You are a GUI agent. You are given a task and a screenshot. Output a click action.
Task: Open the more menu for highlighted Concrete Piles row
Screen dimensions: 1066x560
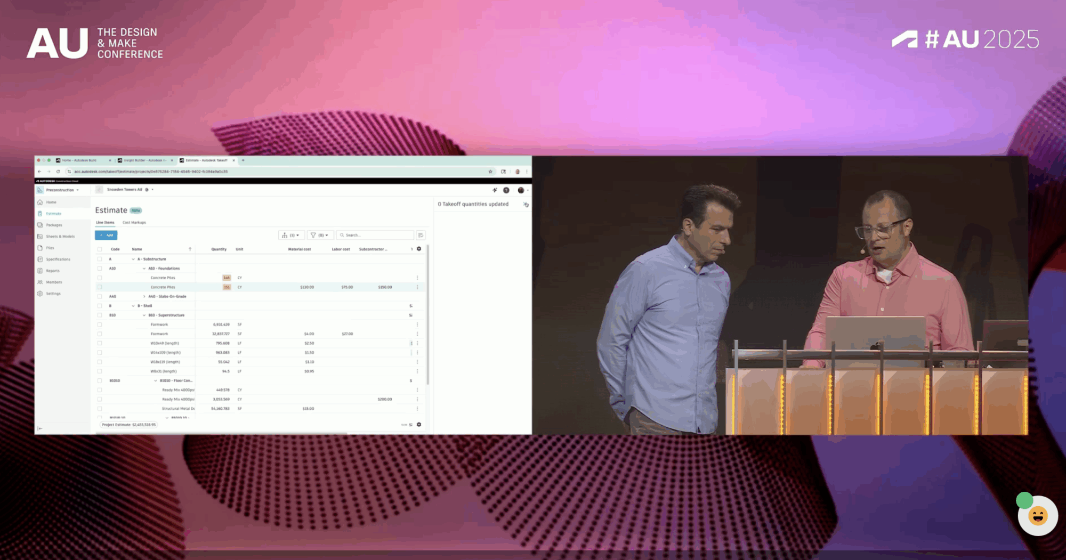click(417, 287)
